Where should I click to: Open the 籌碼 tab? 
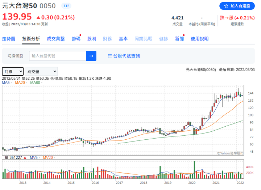[x=76, y=39]
